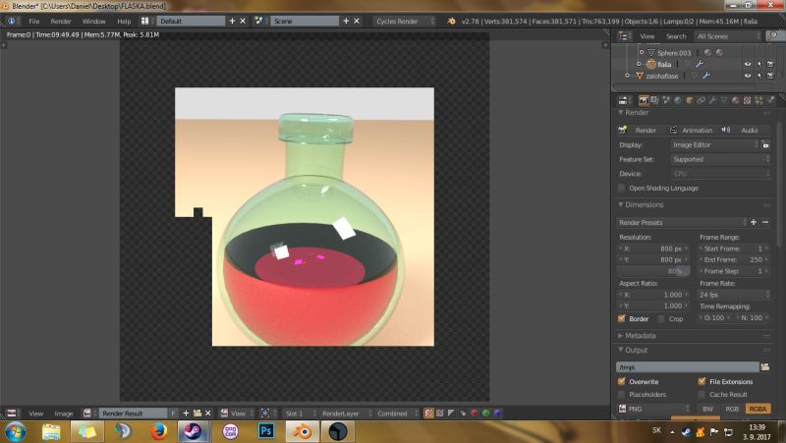The height and width of the screenshot is (443, 786).
Task: Show green channel only
Action: [485, 414]
